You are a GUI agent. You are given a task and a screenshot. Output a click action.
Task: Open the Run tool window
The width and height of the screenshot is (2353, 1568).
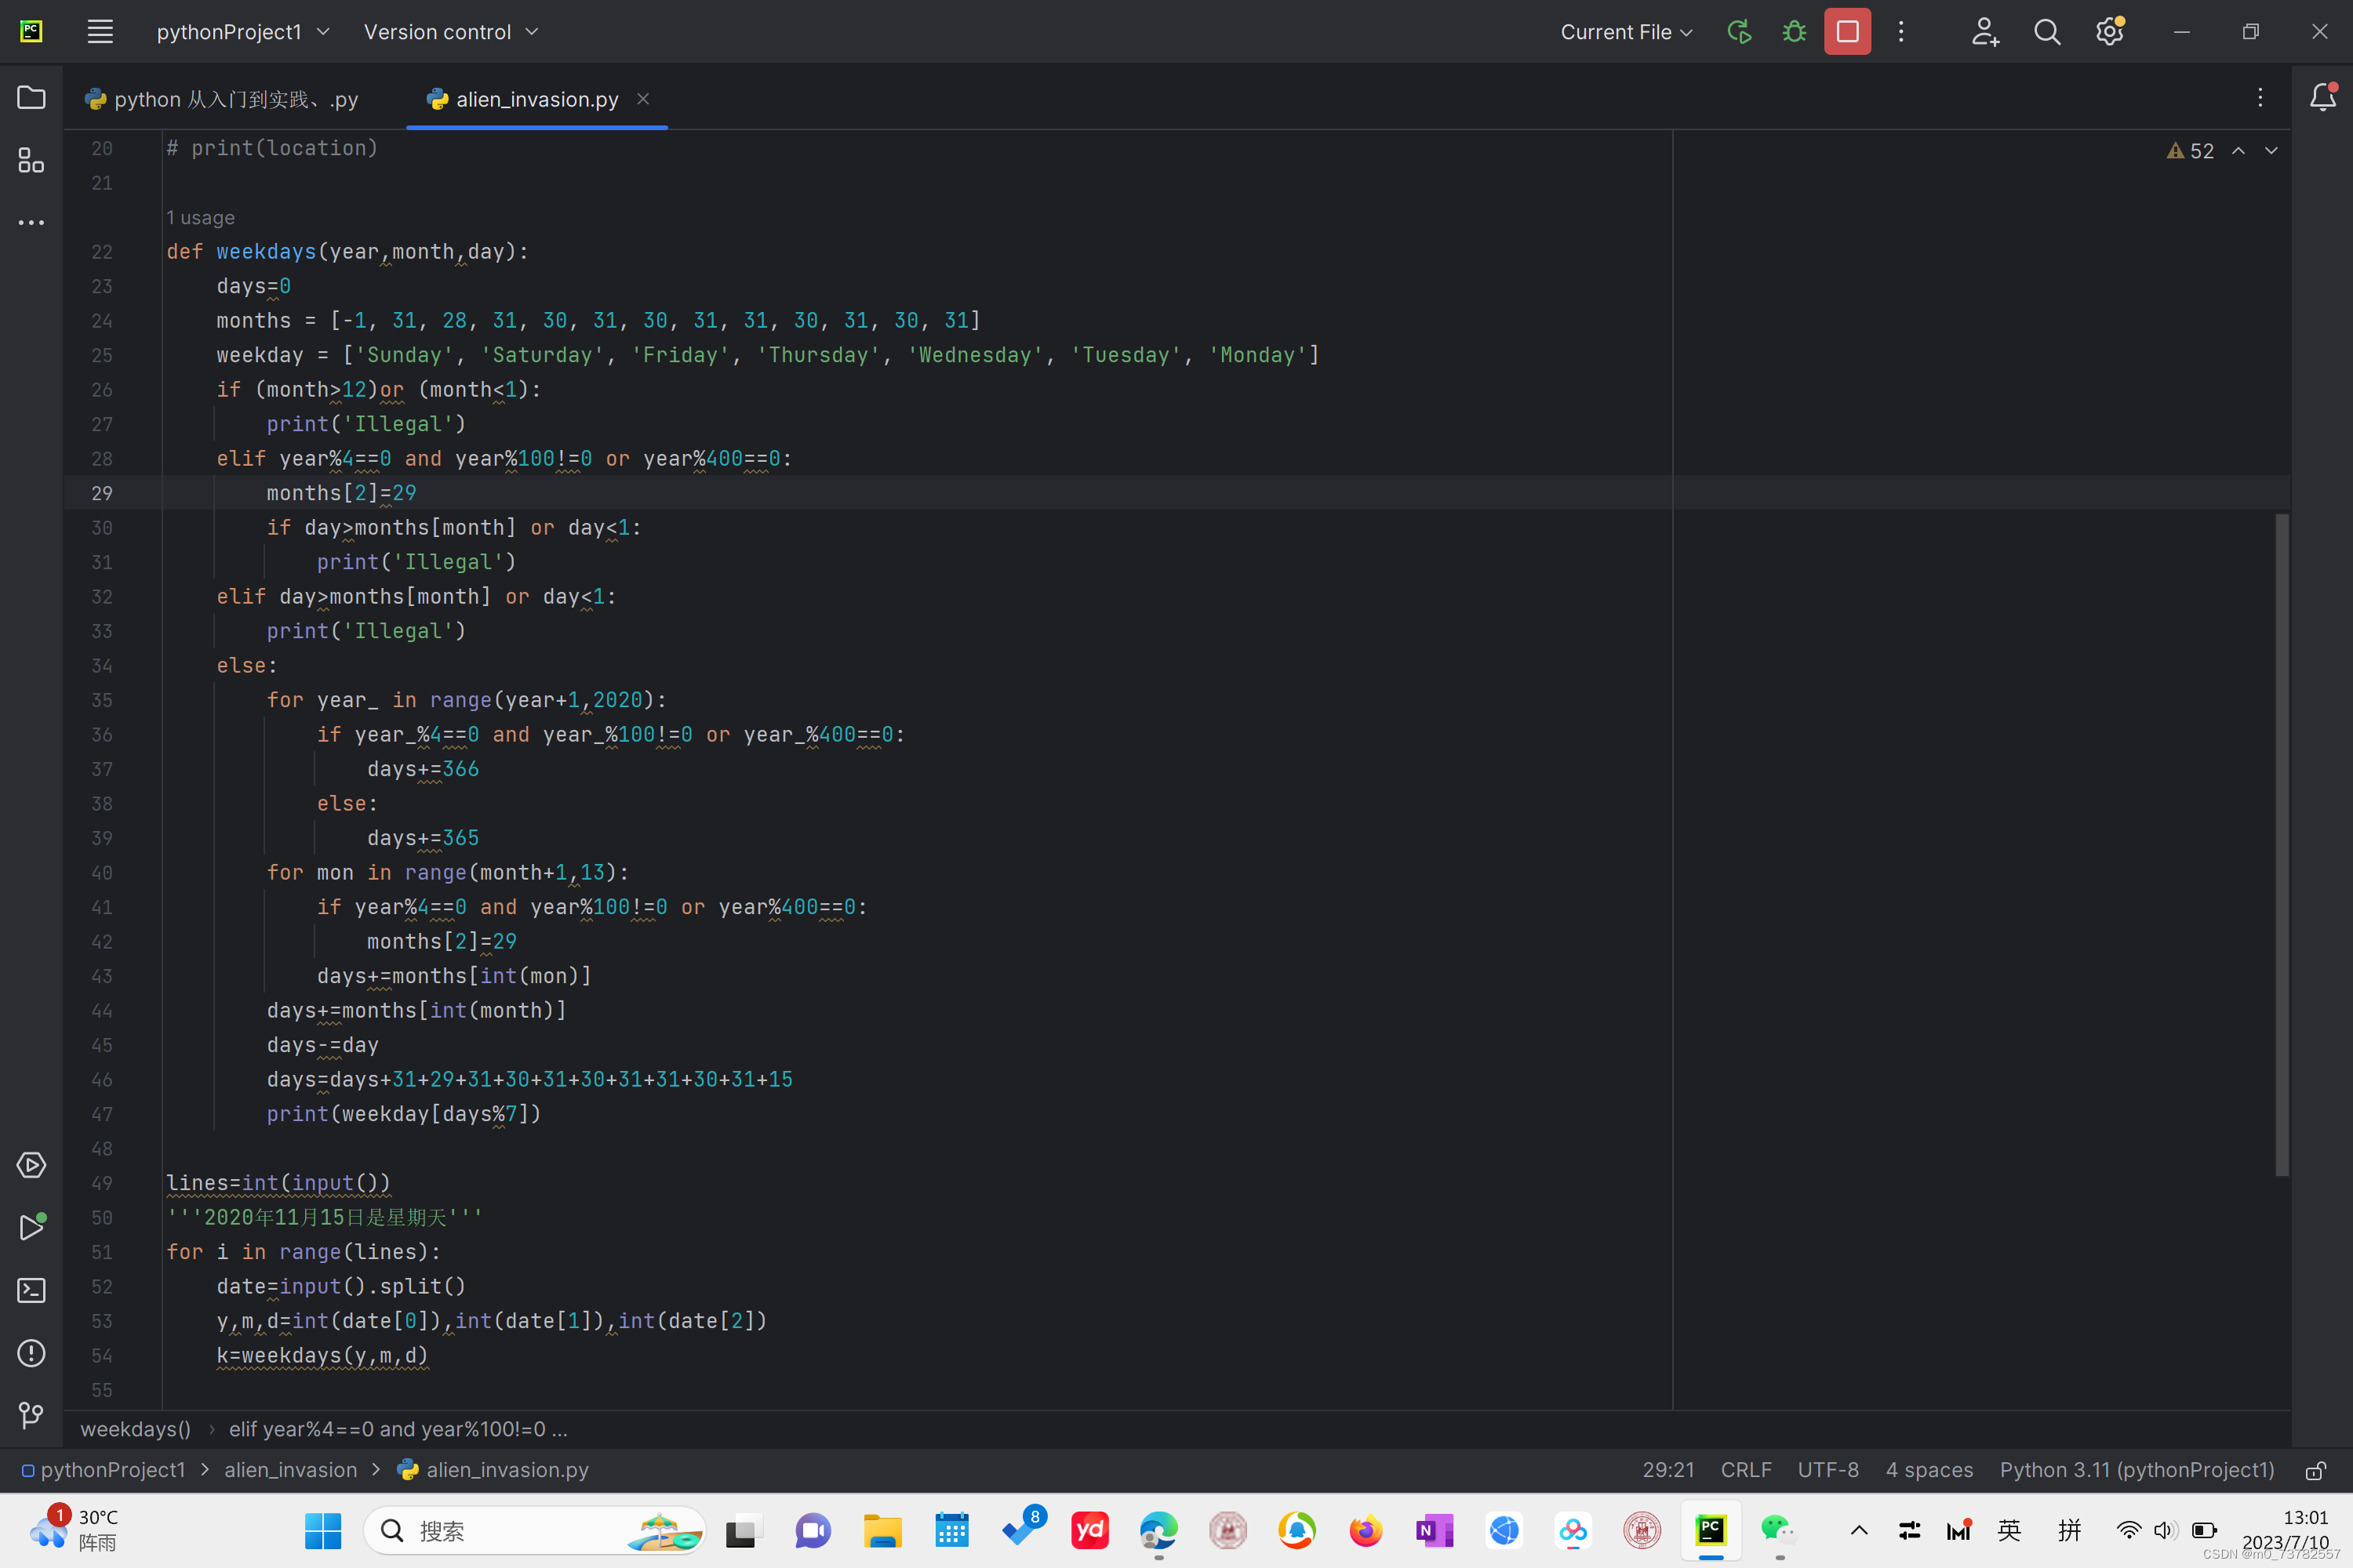click(31, 1227)
